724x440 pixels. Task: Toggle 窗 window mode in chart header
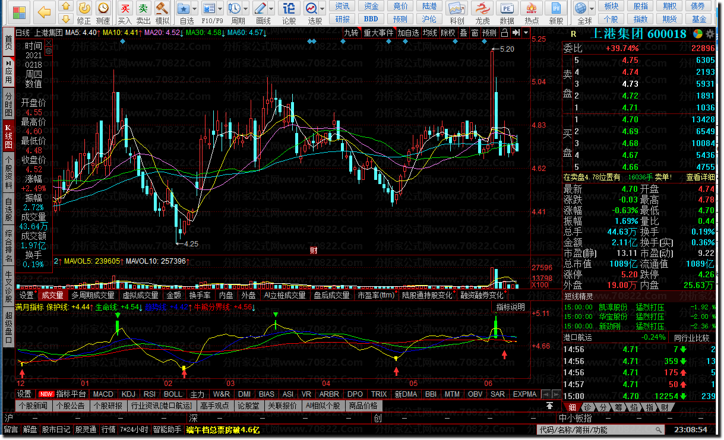(475, 33)
